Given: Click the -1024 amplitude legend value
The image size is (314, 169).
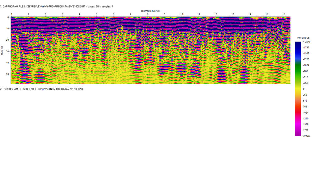Looking at the screenshot, I should [306, 65].
